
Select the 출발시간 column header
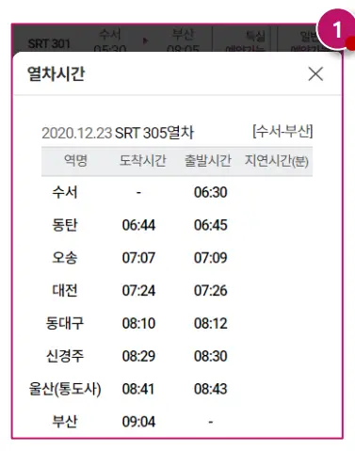[208, 161]
